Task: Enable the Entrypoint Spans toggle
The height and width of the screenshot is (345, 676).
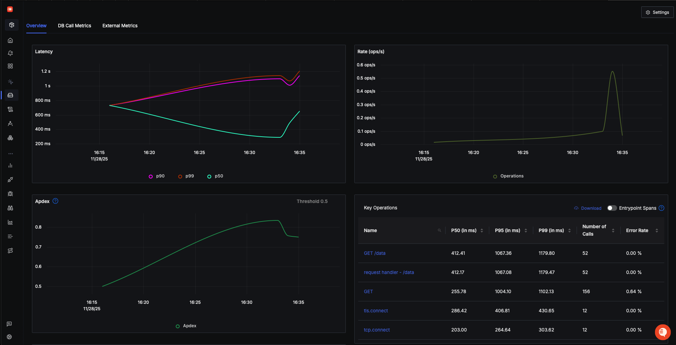Action: point(612,208)
